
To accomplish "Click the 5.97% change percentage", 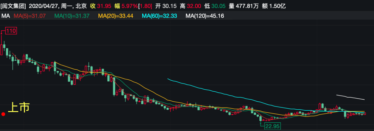I will tap(129, 6).
